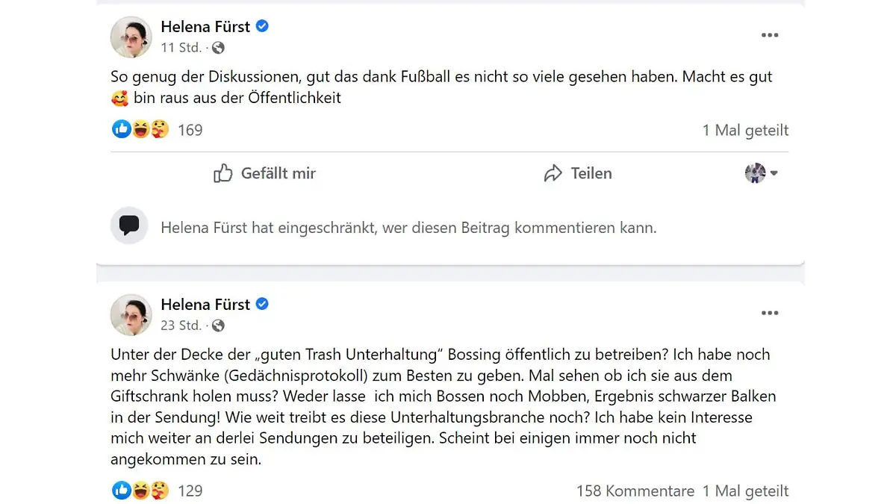Click the 11 Std. timestamp link

[x=181, y=48]
